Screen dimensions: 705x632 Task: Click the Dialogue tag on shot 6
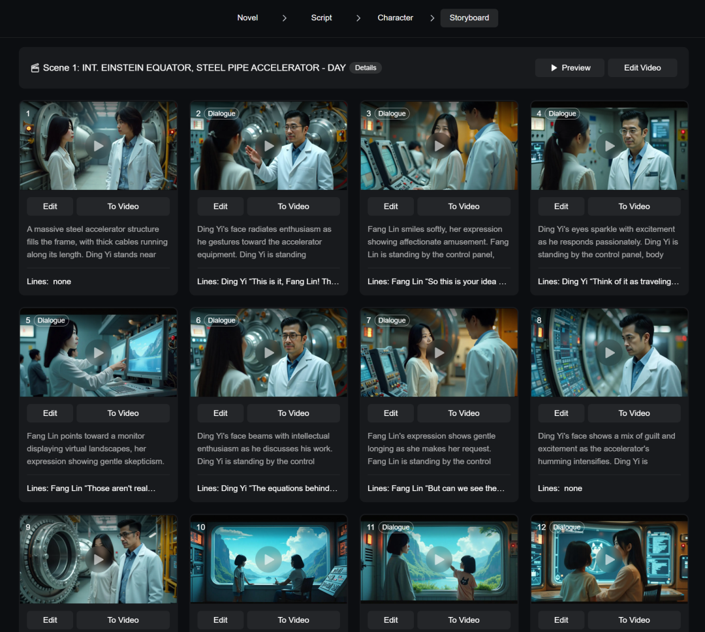(221, 321)
